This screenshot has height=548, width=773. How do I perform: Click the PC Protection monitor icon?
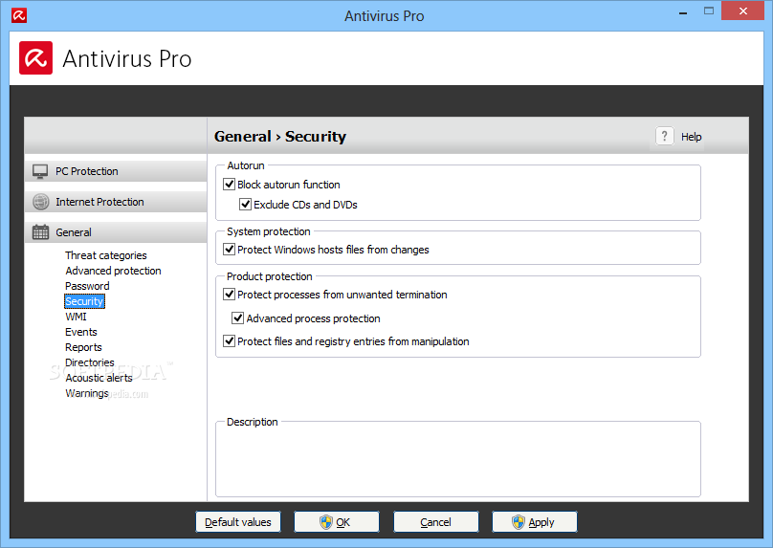[40, 171]
